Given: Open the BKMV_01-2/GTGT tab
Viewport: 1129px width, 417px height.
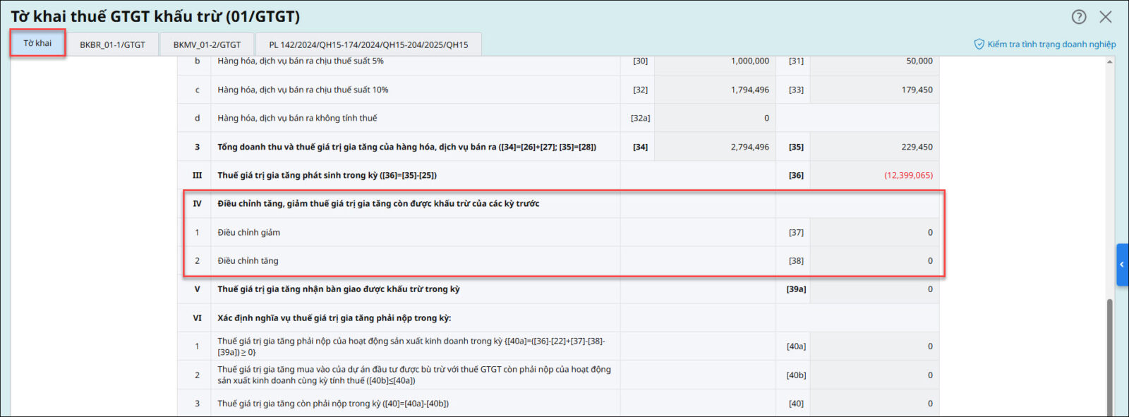Looking at the screenshot, I should tap(207, 44).
